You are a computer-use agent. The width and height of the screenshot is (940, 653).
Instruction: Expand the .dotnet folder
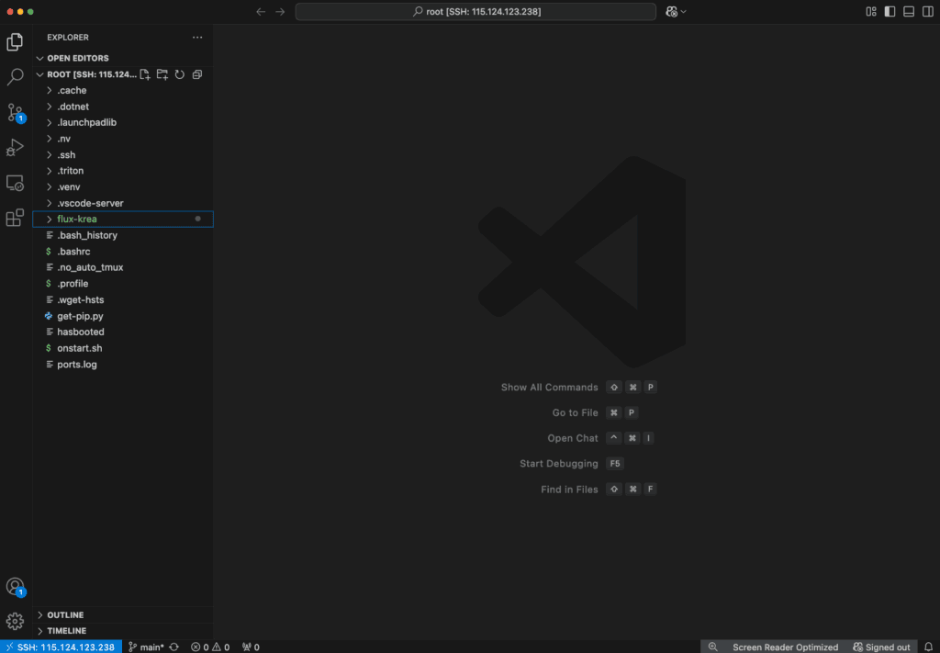click(x=123, y=107)
